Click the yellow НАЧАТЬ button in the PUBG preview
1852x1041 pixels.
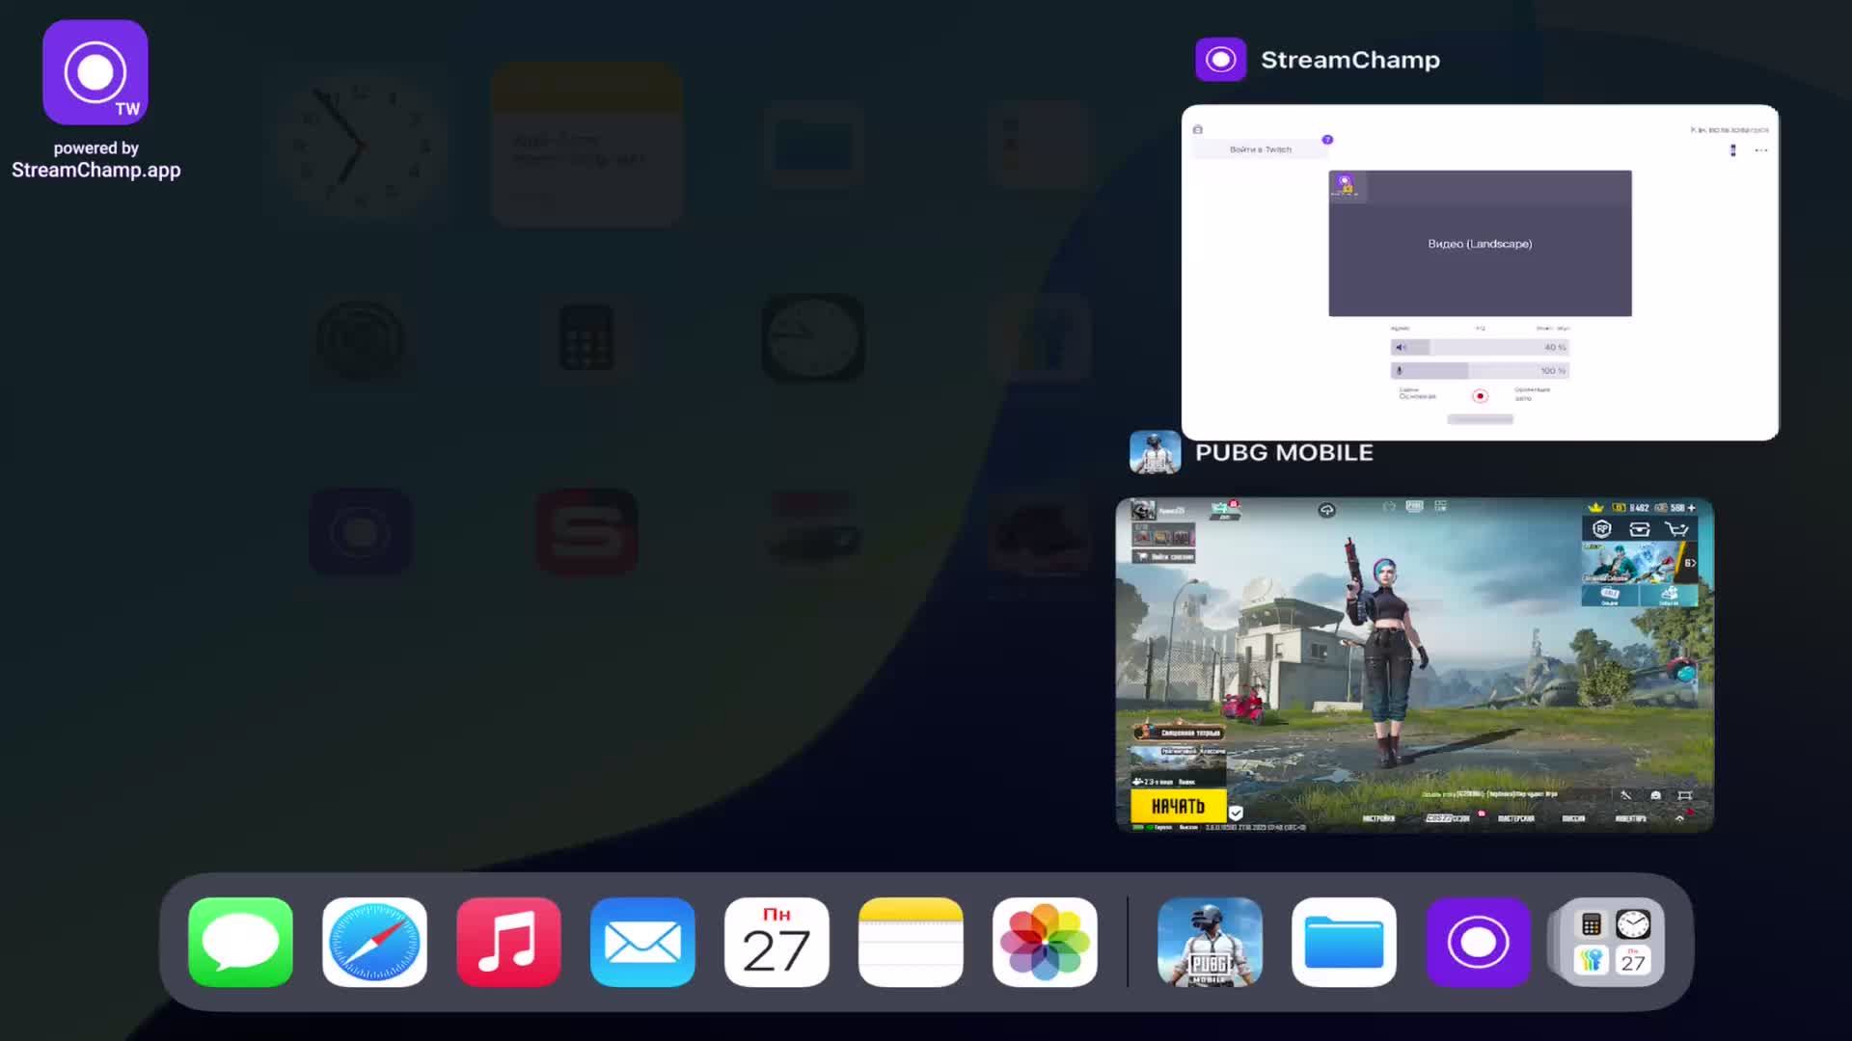[x=1178, y=806]
